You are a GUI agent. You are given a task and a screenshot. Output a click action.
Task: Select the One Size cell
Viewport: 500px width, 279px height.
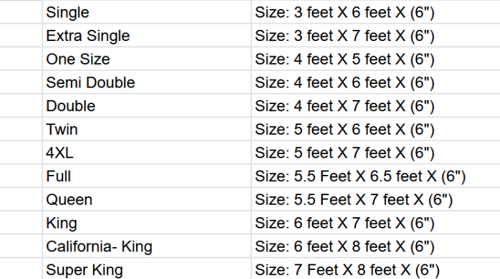pos(147,59)
